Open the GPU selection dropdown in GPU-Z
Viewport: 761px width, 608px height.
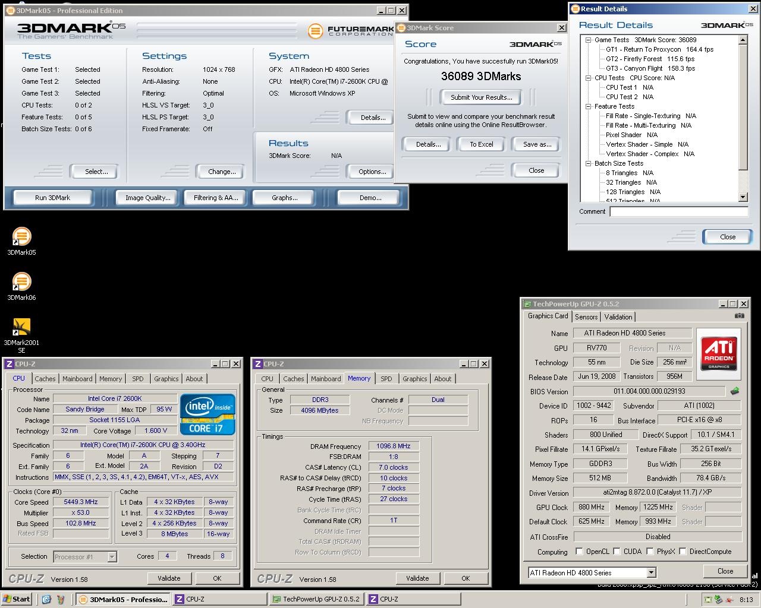[651, 573]
